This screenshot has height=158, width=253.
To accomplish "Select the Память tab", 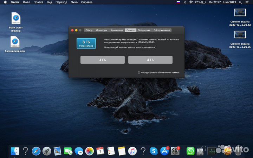I will (x=130, y=30).
